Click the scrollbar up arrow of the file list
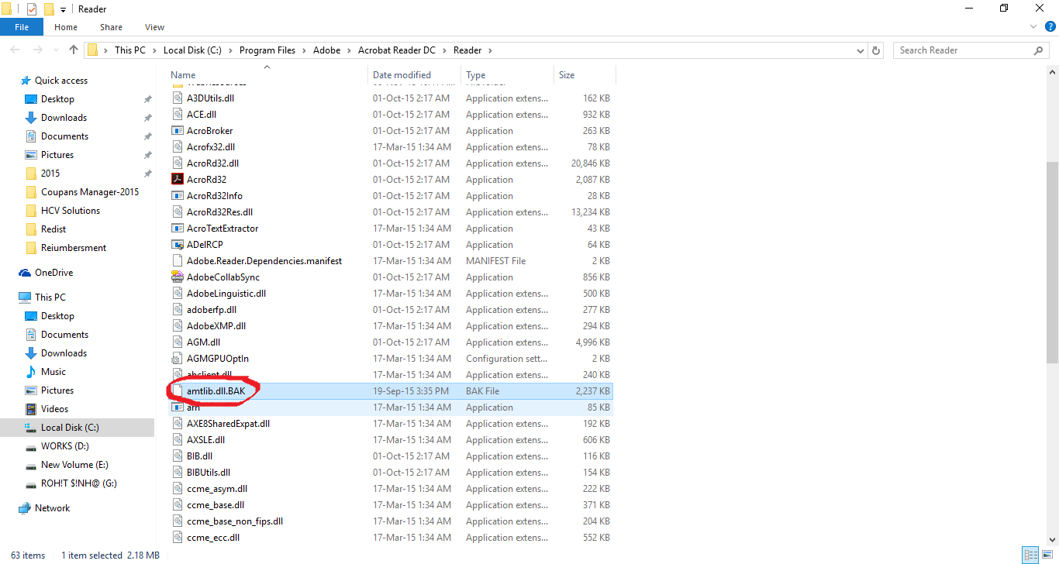This screenshot has width=1059, height=564. 1052,72
